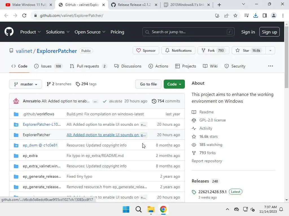Click the tag icon beside 22621.2428.59.1

(194, 192)
